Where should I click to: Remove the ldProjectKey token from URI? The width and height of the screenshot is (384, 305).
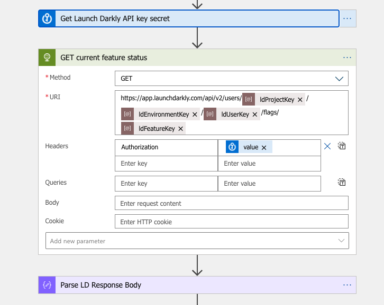300,100
